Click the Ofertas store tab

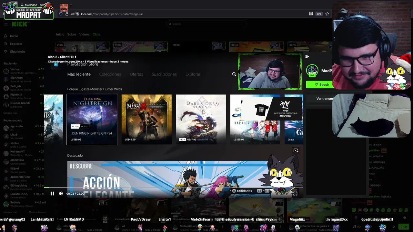(x=136, y=74)
